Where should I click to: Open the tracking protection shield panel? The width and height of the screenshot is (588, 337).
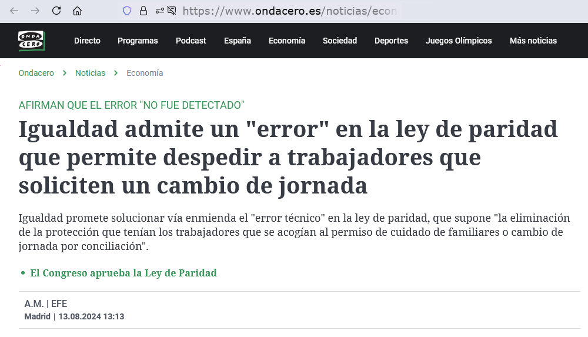coord(126,11)
